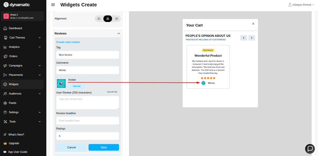Viewport: 318px width, 156px height.
Task: Show next review in carousel
Action: click(x=252, y=38)
